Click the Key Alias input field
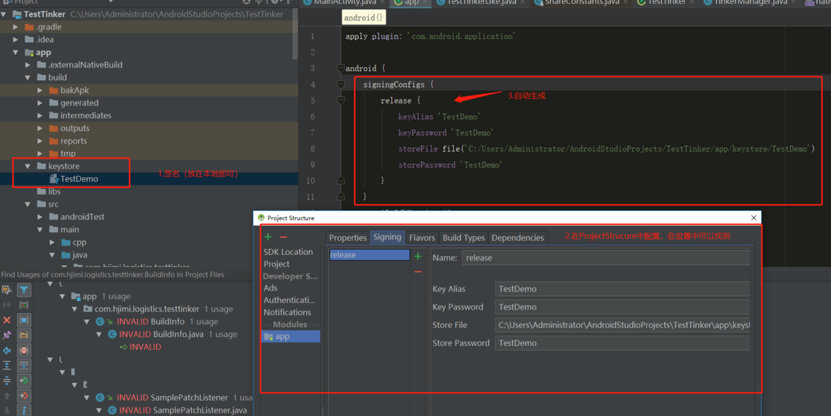 pyautogui.click(x=622, y=289)
